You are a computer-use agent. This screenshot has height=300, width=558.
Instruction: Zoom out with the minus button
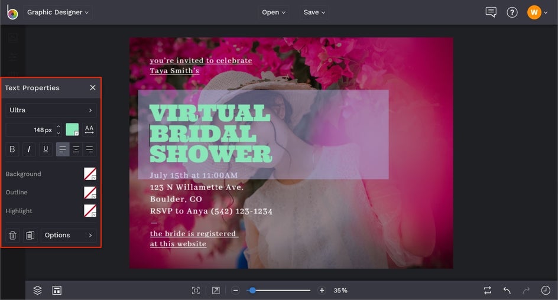click(235, 291)
